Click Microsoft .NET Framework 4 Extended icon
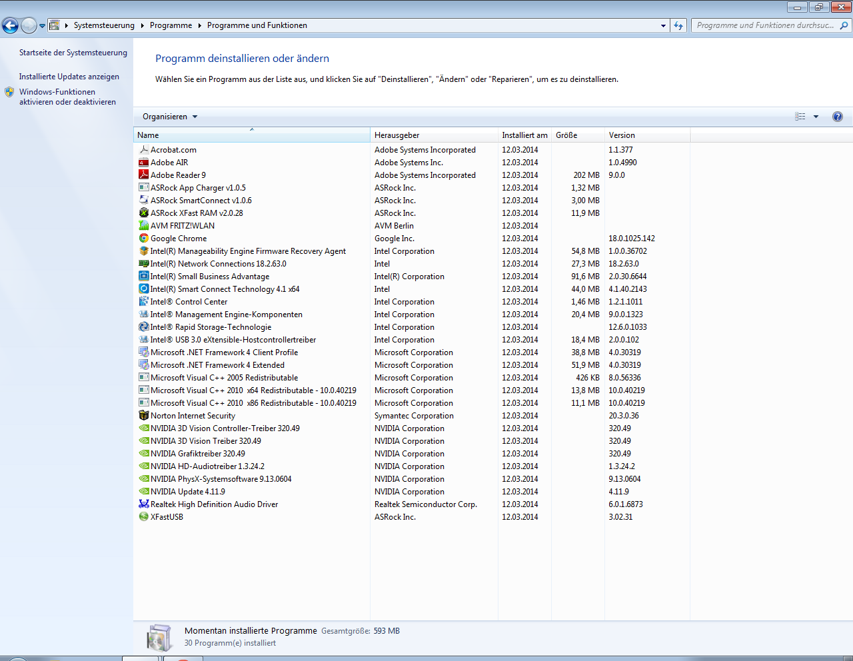Image resolution: width=853 pixels, height=661 pixels. [x=143, y=365]
